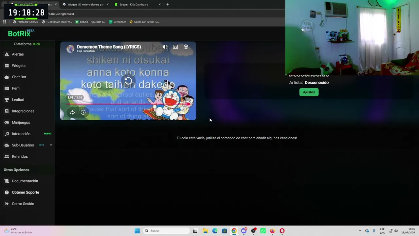Open a new browser tab
This screenshot has height=236, width=419.
click(x=167, y=5)
